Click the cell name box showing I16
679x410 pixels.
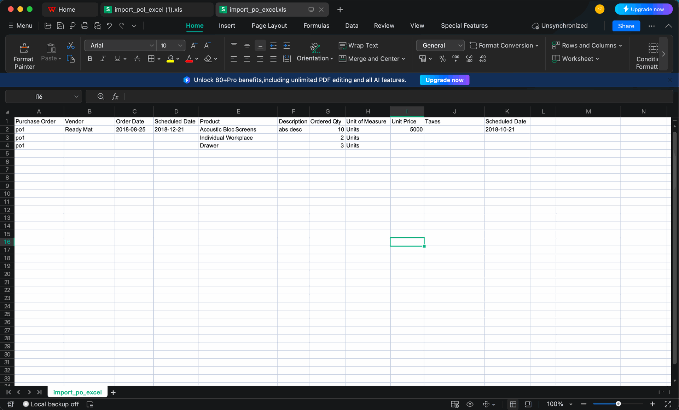[x=39, y=97]
